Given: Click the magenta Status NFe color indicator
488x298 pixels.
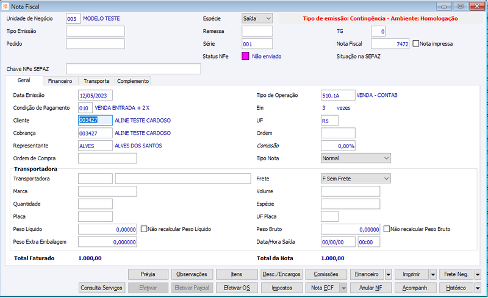Looking at the screenshot, I should click(x=245, y=56).
